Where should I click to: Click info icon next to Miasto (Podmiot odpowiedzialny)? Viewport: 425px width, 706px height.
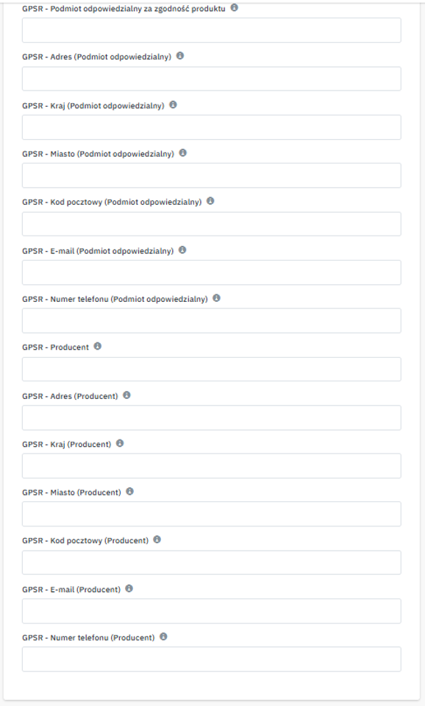pyautogui.click(x=182, y=152)
